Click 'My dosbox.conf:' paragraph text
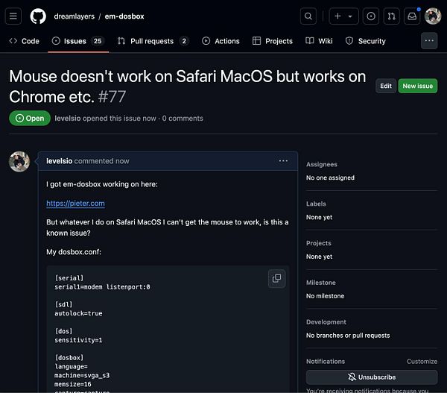This screenshot has height=393, width=447. click(x=74, y=252)
